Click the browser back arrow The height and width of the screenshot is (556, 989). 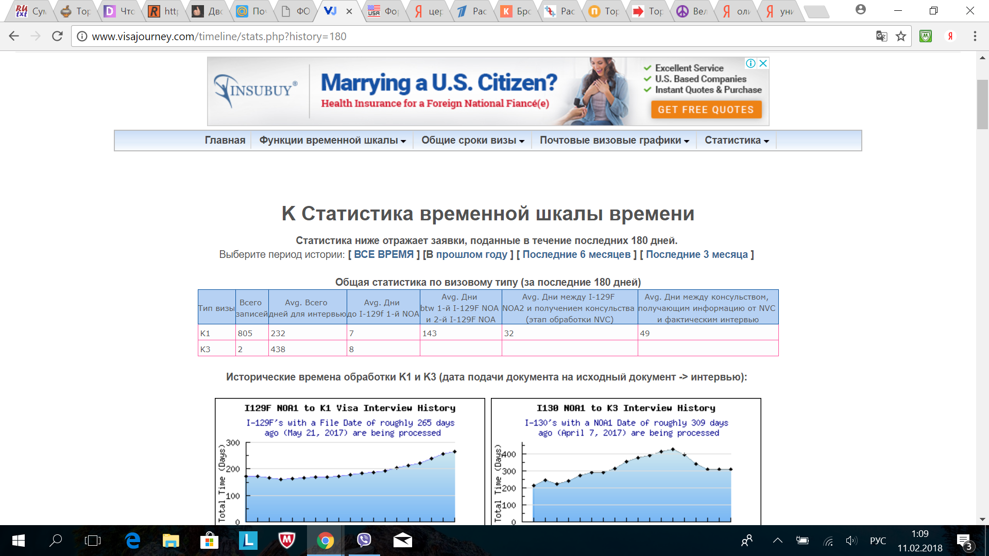[x=14, y=36]
